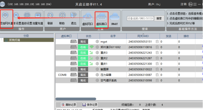Open Basic Settings (基本设置) gear icon
Screen dimensions: 203x110
coord(16,15)
